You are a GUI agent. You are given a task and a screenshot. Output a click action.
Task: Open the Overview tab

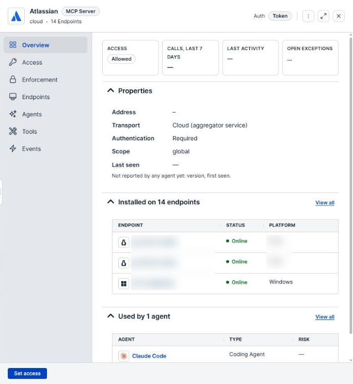(x=45, y=45)
